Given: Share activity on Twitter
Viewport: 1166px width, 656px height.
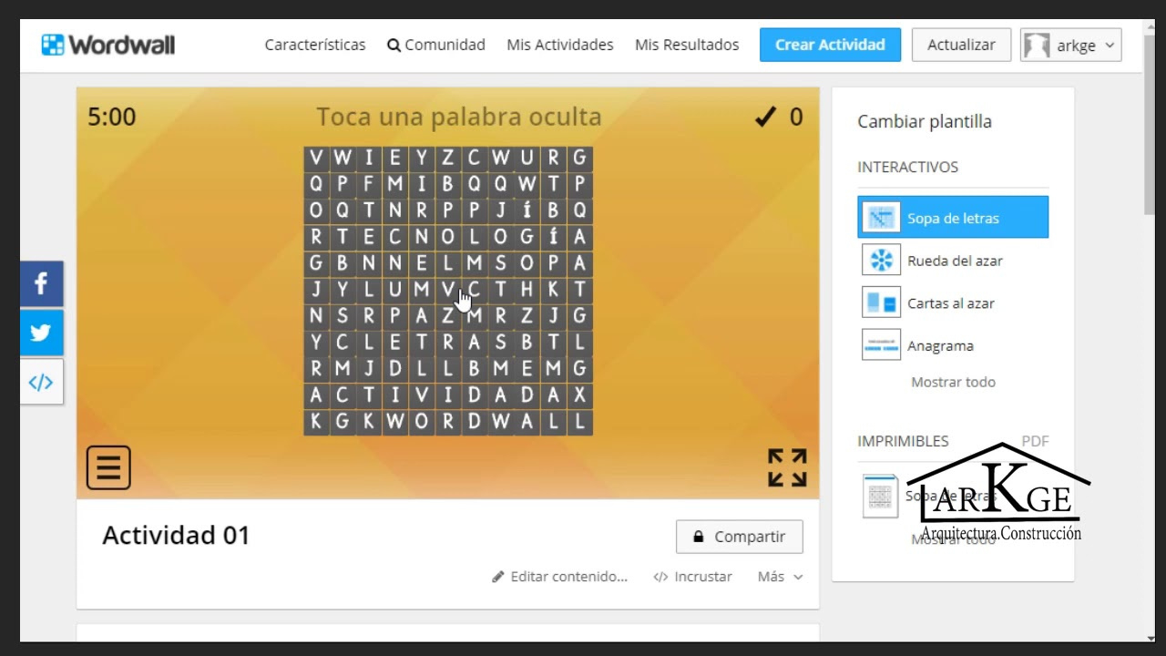Looking at the screenshot, I should click(42, 333).
